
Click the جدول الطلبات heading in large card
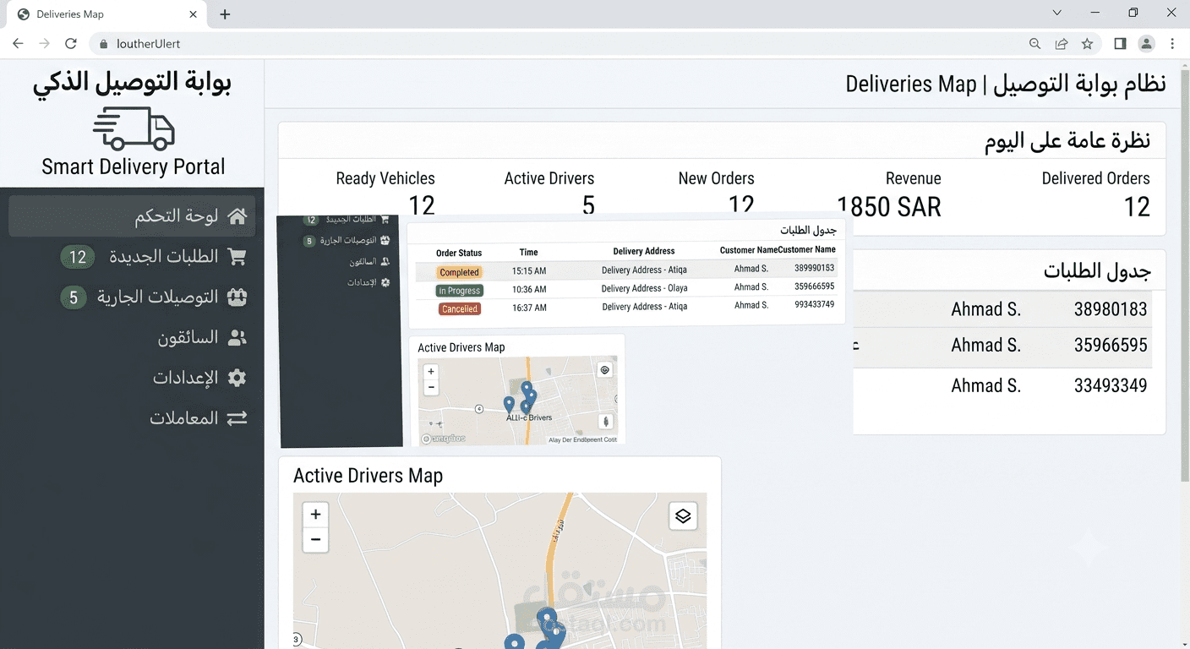click(x=1097, y=271)
